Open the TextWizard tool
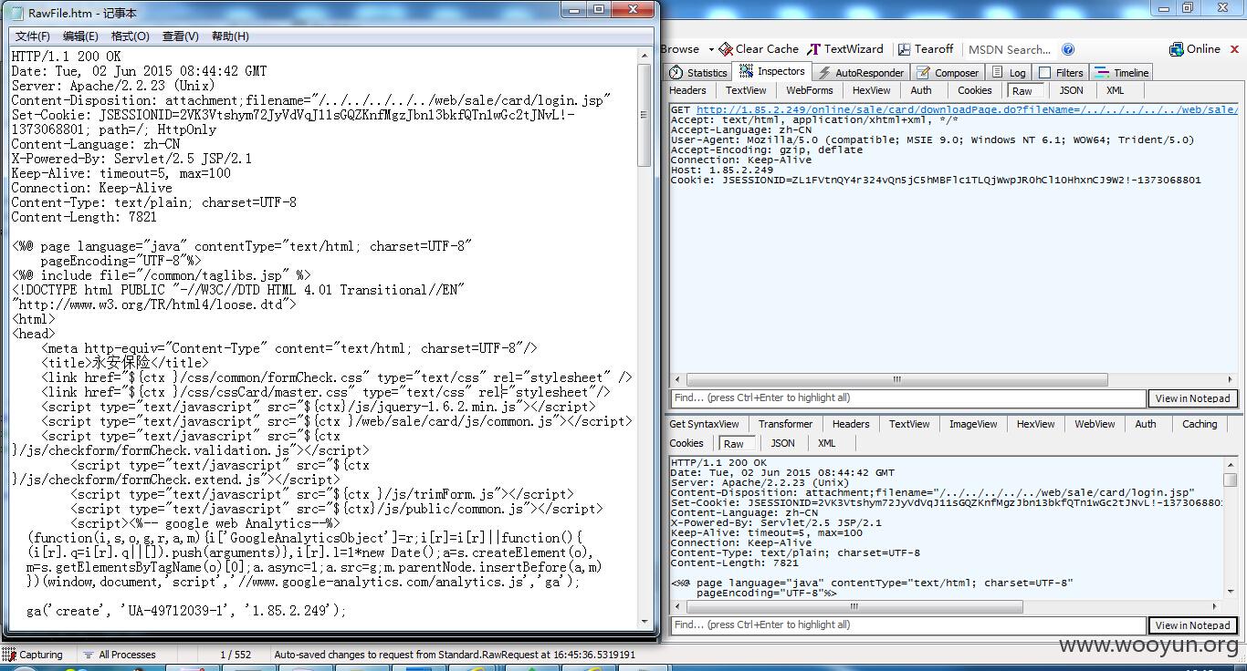1247x671 pixels. coord(845,49)
